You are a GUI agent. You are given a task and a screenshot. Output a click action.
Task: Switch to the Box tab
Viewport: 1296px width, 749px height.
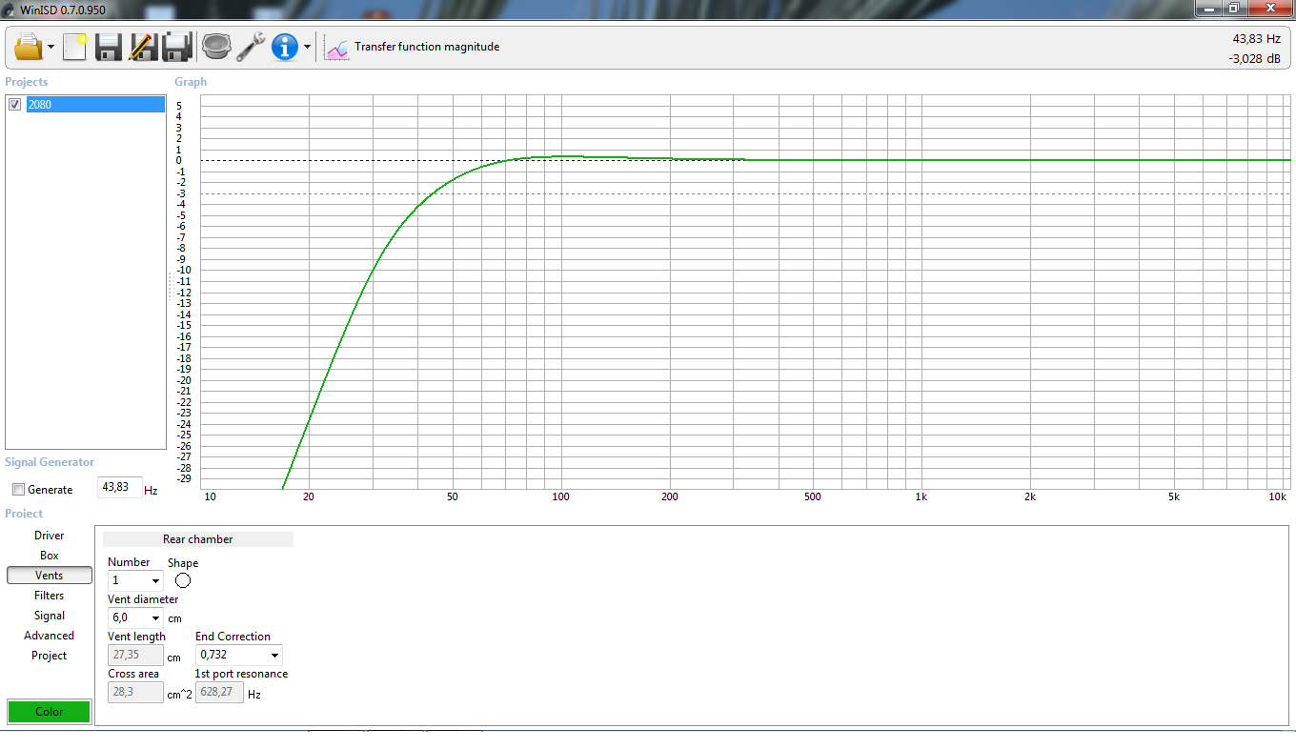pos(50,556)
